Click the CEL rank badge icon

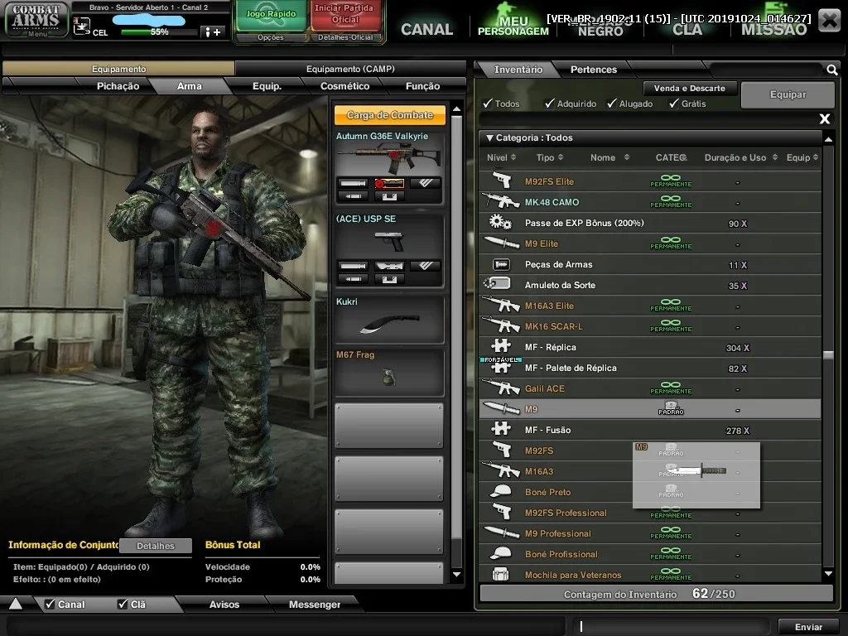pos(82,26)
